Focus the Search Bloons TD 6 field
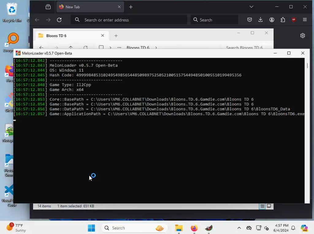This screenshot has width=314, height=234. (x=244, y=47)
